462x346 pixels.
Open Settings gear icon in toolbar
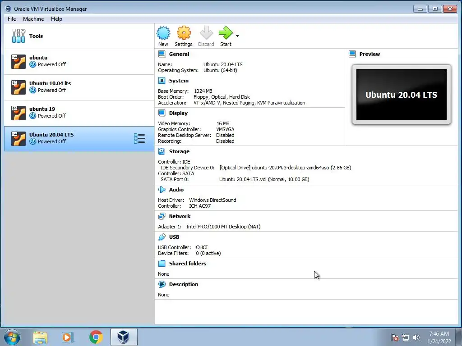pyautogui.click(x=184, y=32)
